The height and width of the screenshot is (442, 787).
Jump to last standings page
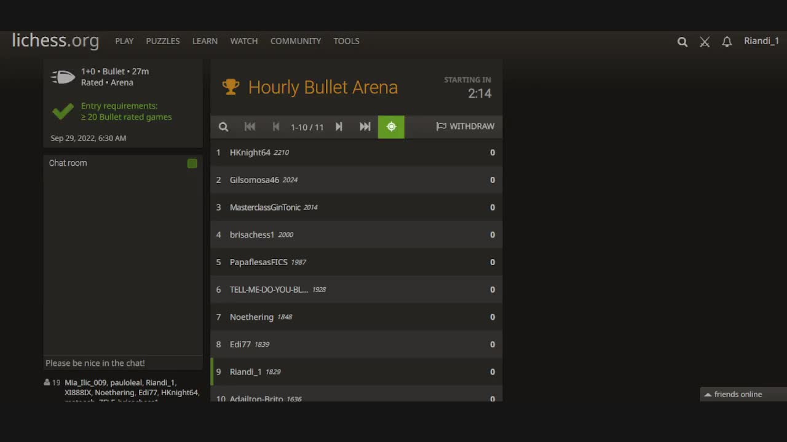[365, 126]
